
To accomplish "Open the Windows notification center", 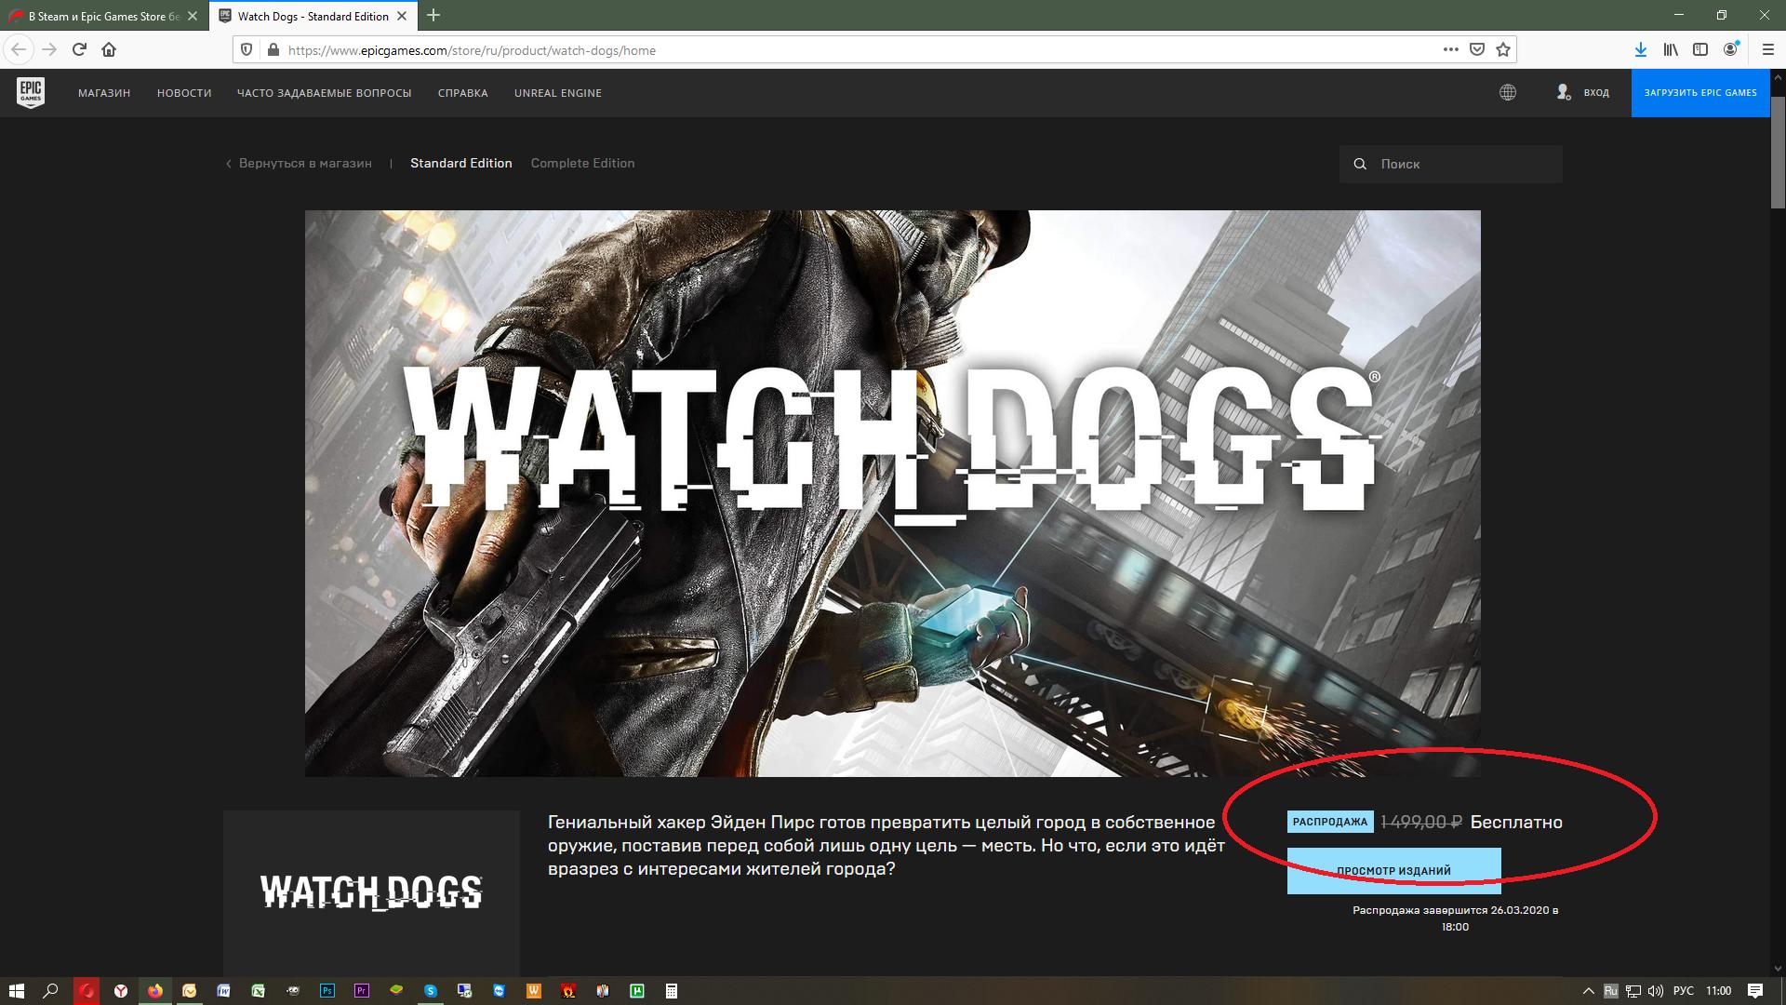I will coord(1755,991).
